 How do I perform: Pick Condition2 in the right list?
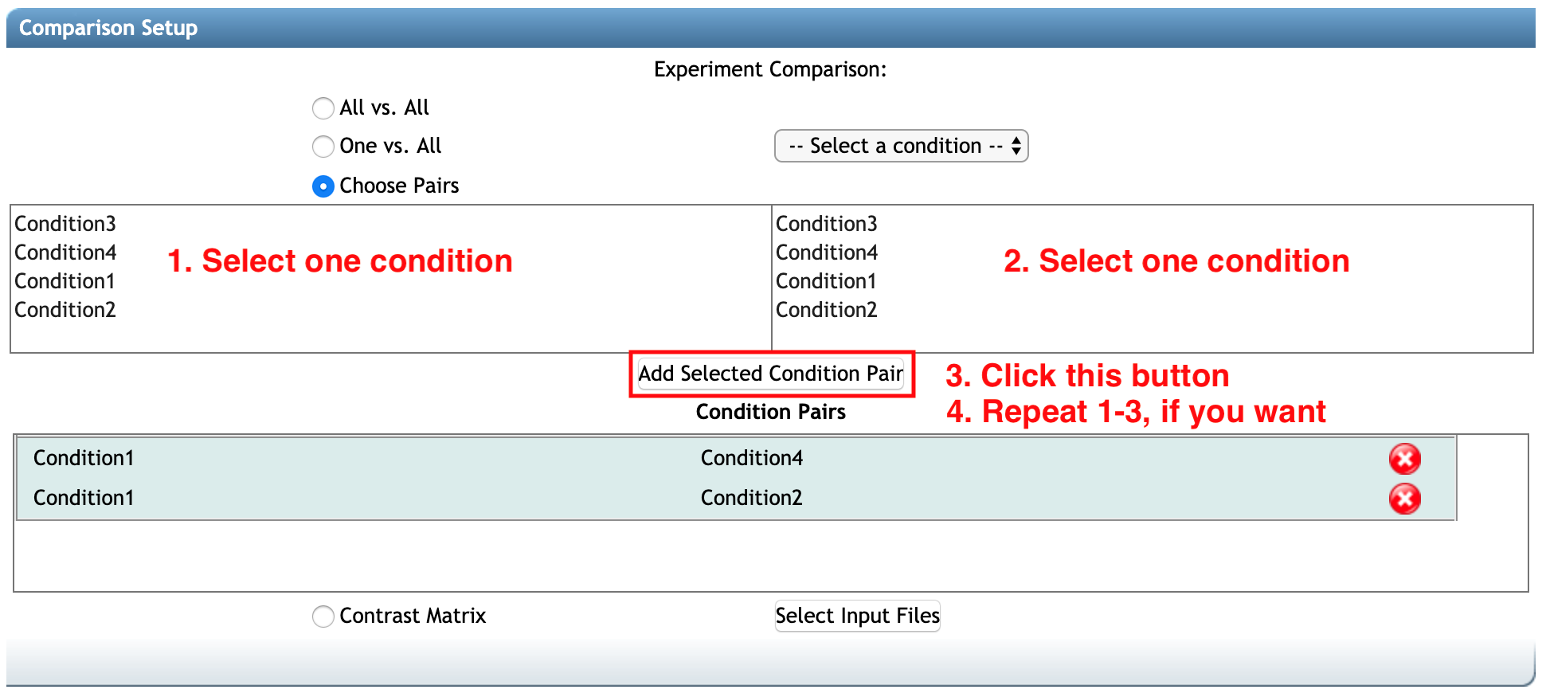826,309
